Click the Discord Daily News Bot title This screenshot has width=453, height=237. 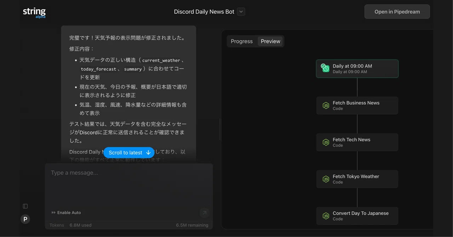pyautogui.click(x=204, y=12)
